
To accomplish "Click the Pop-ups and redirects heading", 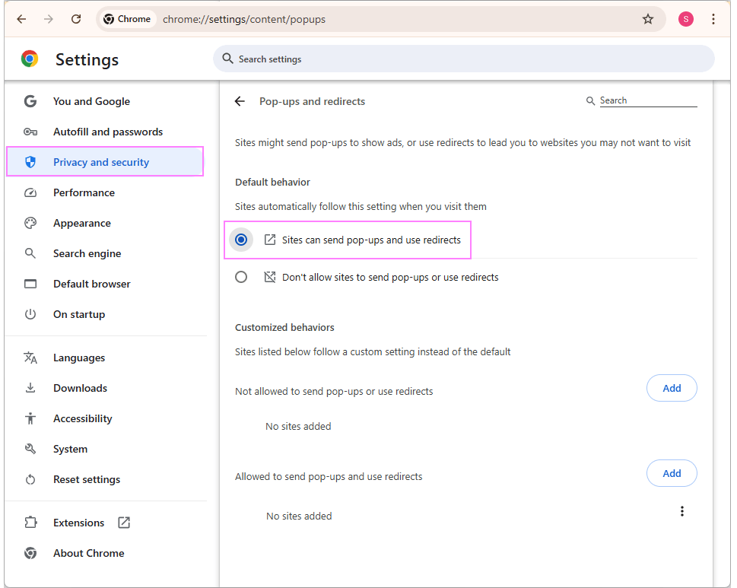I will [312, 101].
